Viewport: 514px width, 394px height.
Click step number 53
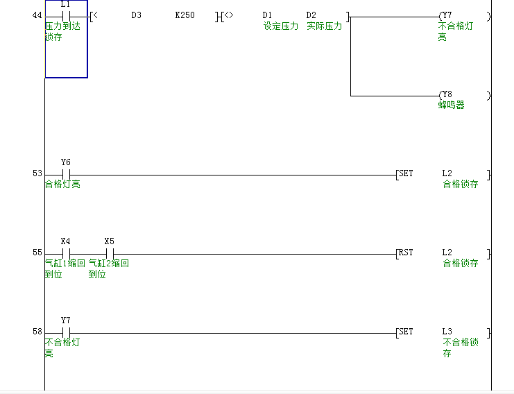(37, 173)
